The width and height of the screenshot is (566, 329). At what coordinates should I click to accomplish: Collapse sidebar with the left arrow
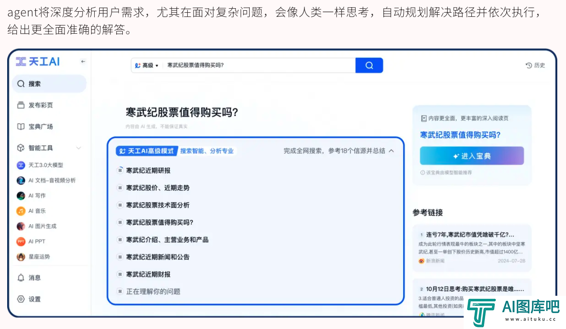pyautogui.click(x=83, y=62)
